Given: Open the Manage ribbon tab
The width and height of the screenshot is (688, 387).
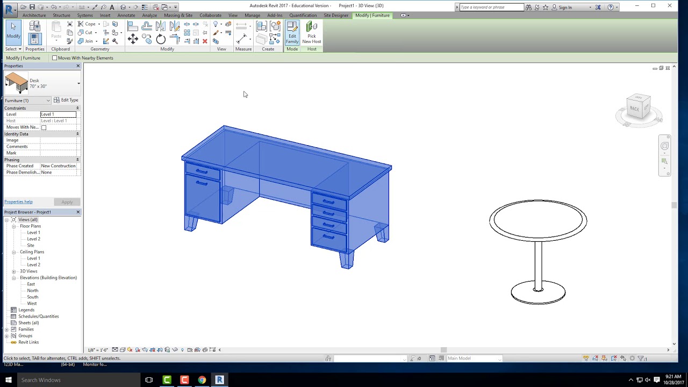Looking at the screenshot, I should pyautogui.click(x=252, y=15).
